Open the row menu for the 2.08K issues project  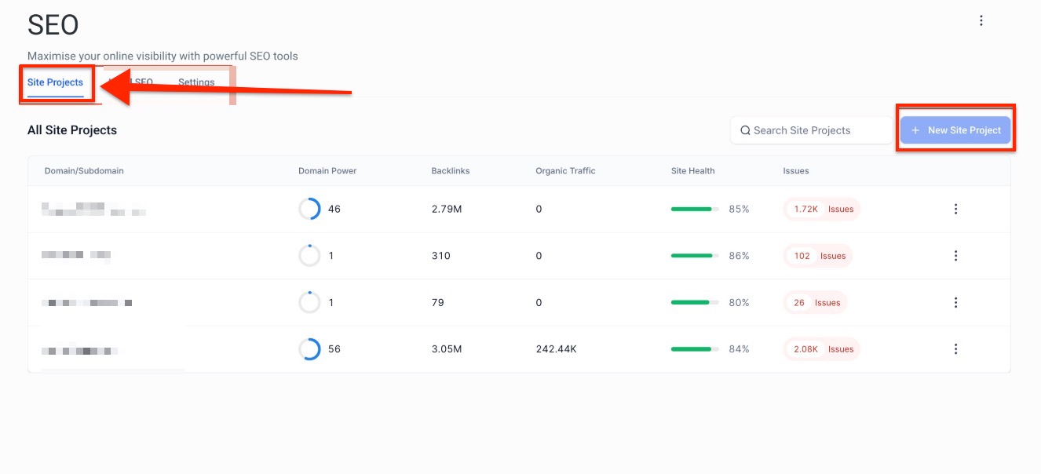(955, 349)
